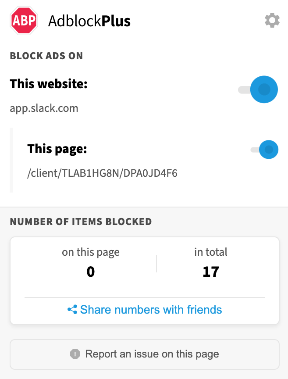Disable ad blocking on app.slack.com

click(x=264, y=89)
